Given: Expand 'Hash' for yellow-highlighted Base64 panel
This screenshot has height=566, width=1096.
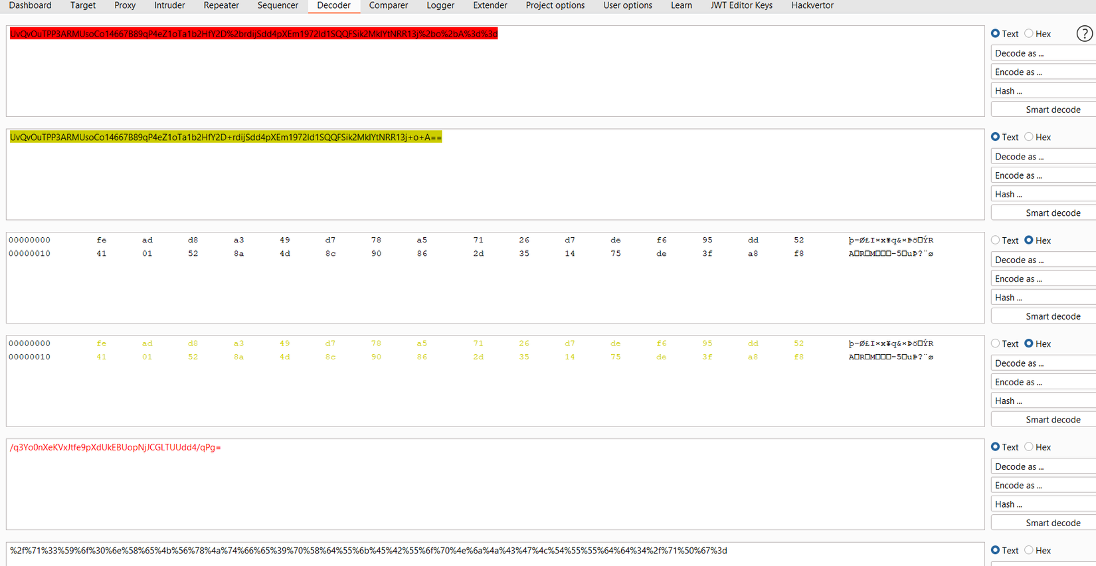Looking at the screenshot, I should coord(1044,194).
